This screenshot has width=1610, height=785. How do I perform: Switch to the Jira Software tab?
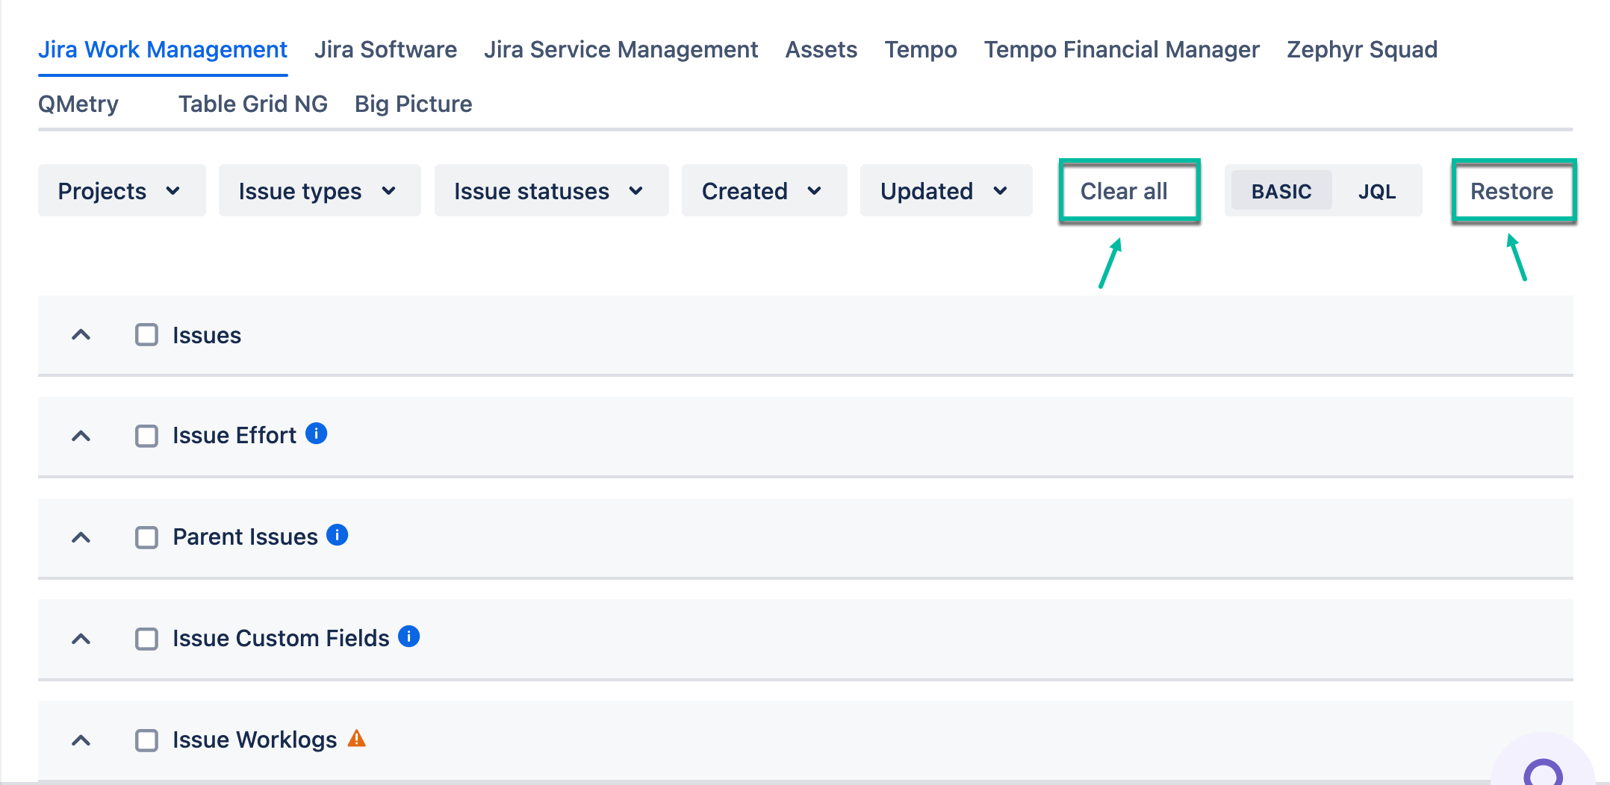click(385, 49)
